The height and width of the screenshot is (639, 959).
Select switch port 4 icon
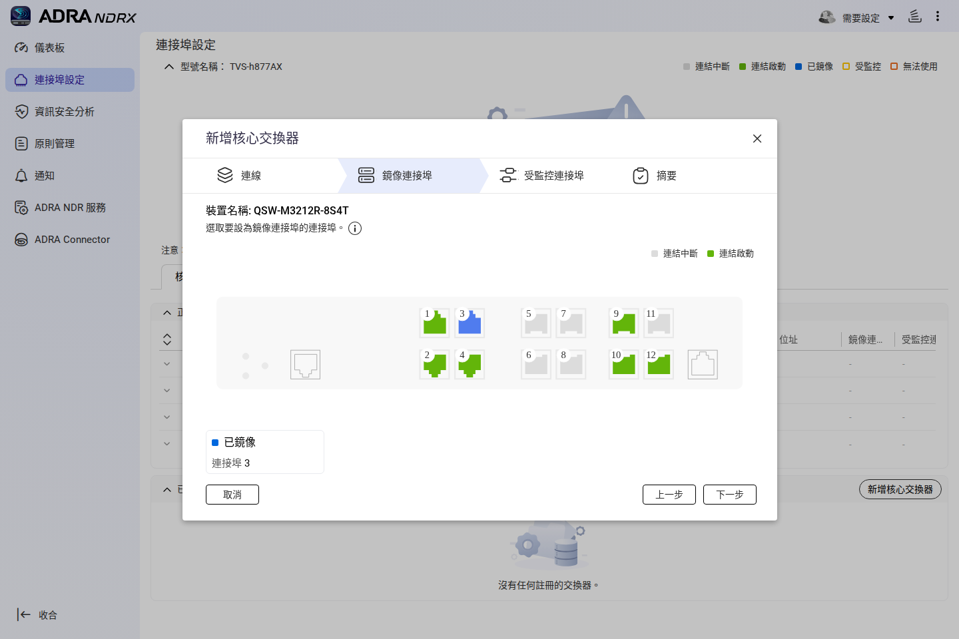[470, 365]
